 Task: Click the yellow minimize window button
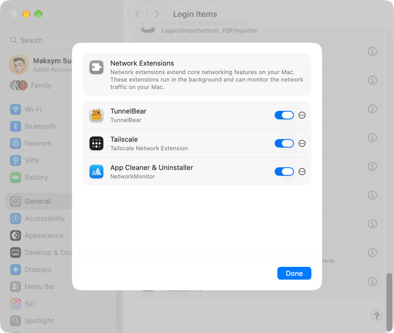click(26, 14)
